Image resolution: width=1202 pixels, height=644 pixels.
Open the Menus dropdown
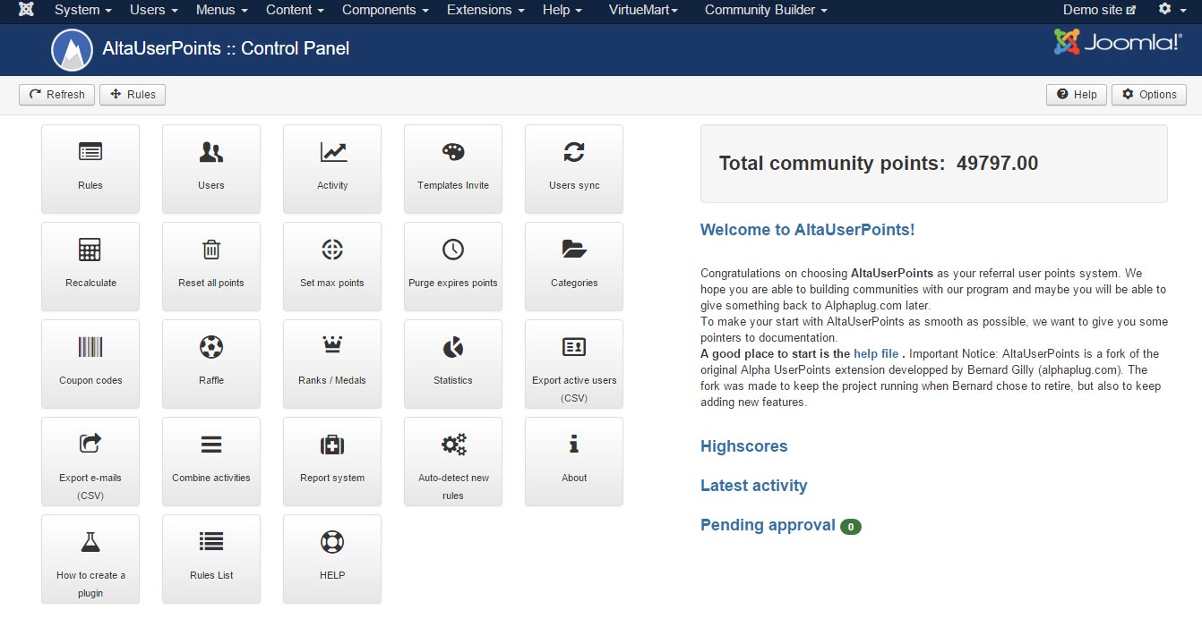coord(222,10)
